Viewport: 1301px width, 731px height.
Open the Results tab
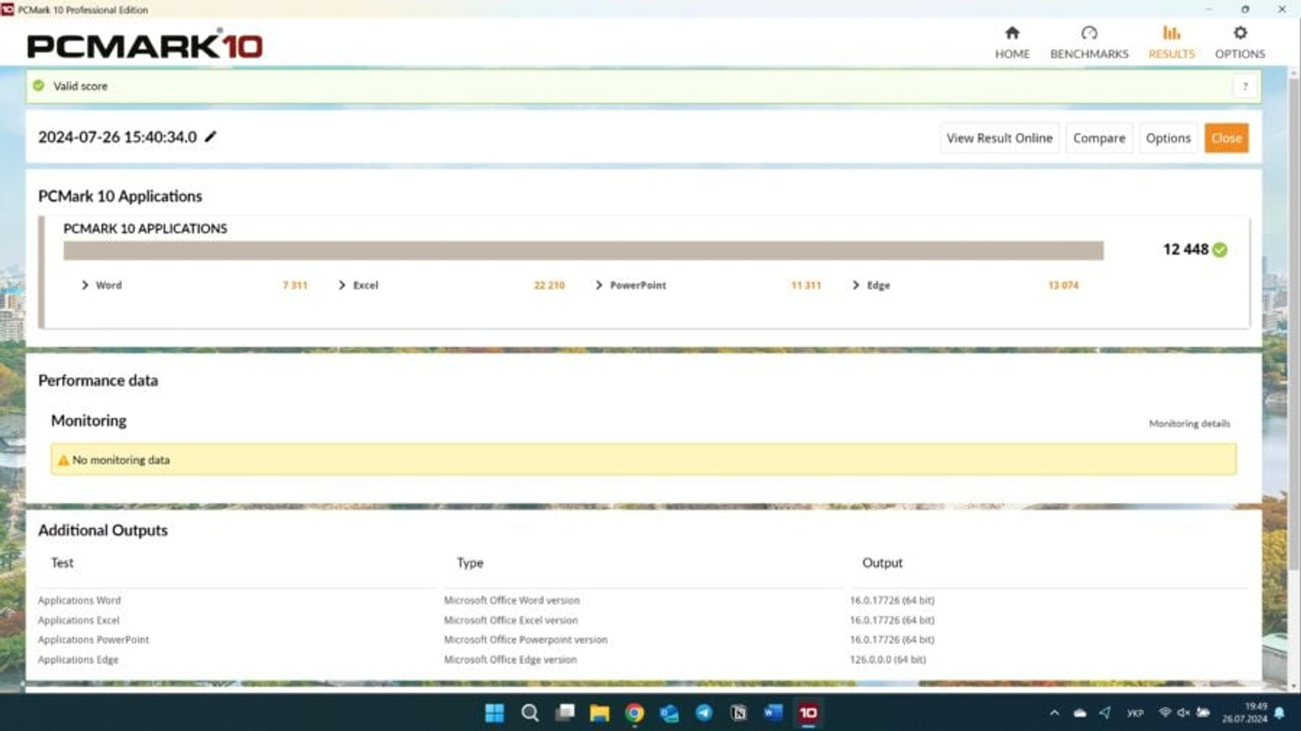coord(1171,42)
